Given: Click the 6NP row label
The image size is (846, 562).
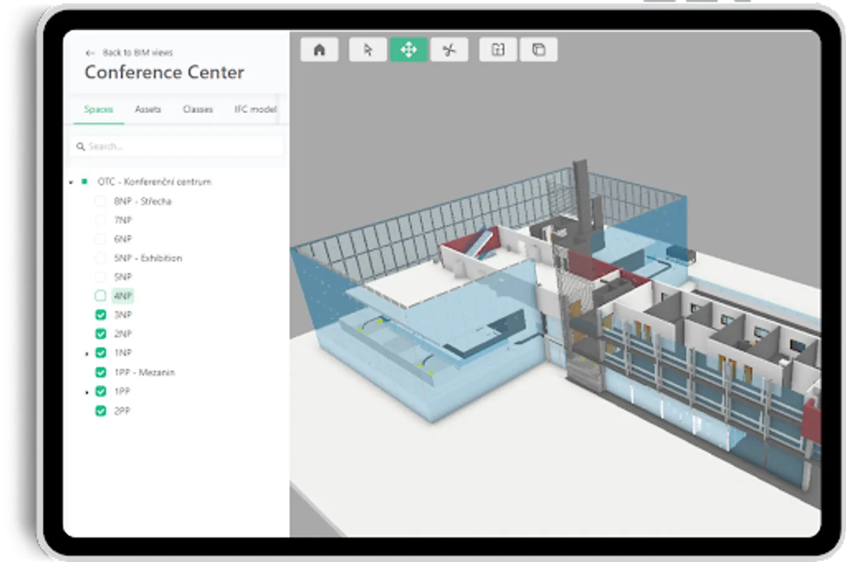Looking at the screenshot, I should point(123,239).
